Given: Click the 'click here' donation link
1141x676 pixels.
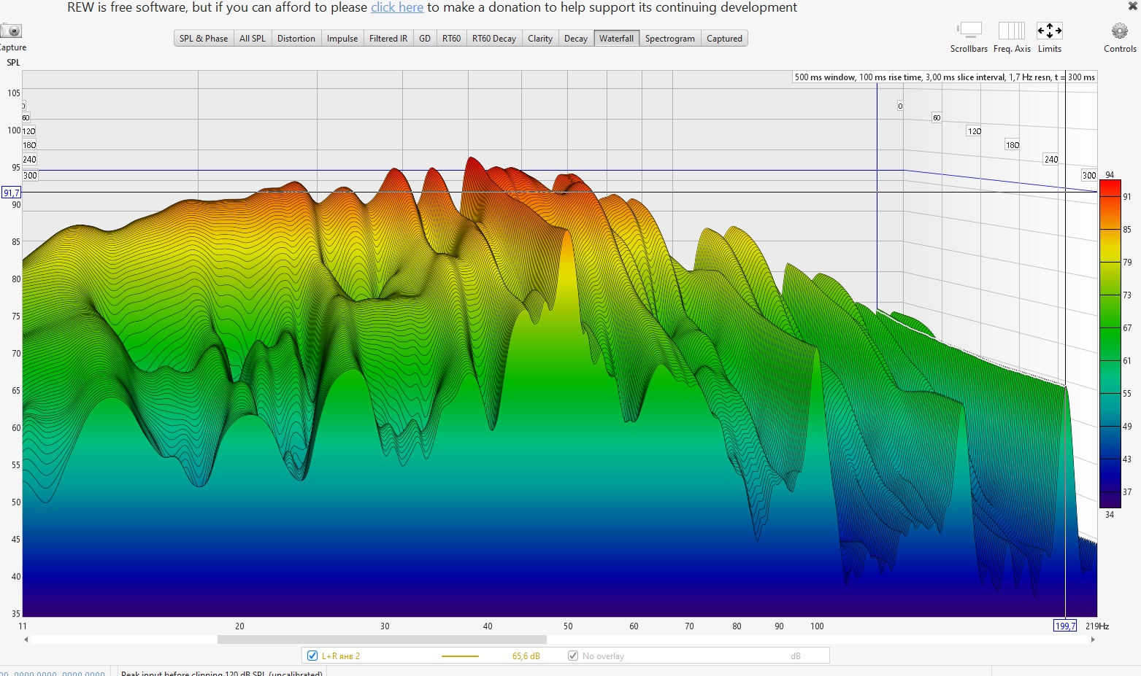Looking at the screenshot, I should (x=397, y=7).
